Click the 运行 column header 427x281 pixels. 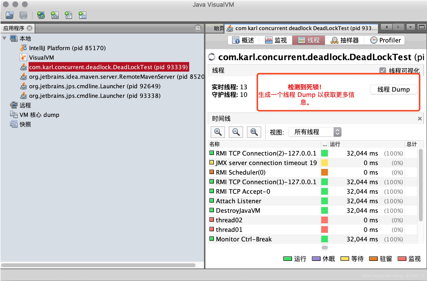pos(366,144)
